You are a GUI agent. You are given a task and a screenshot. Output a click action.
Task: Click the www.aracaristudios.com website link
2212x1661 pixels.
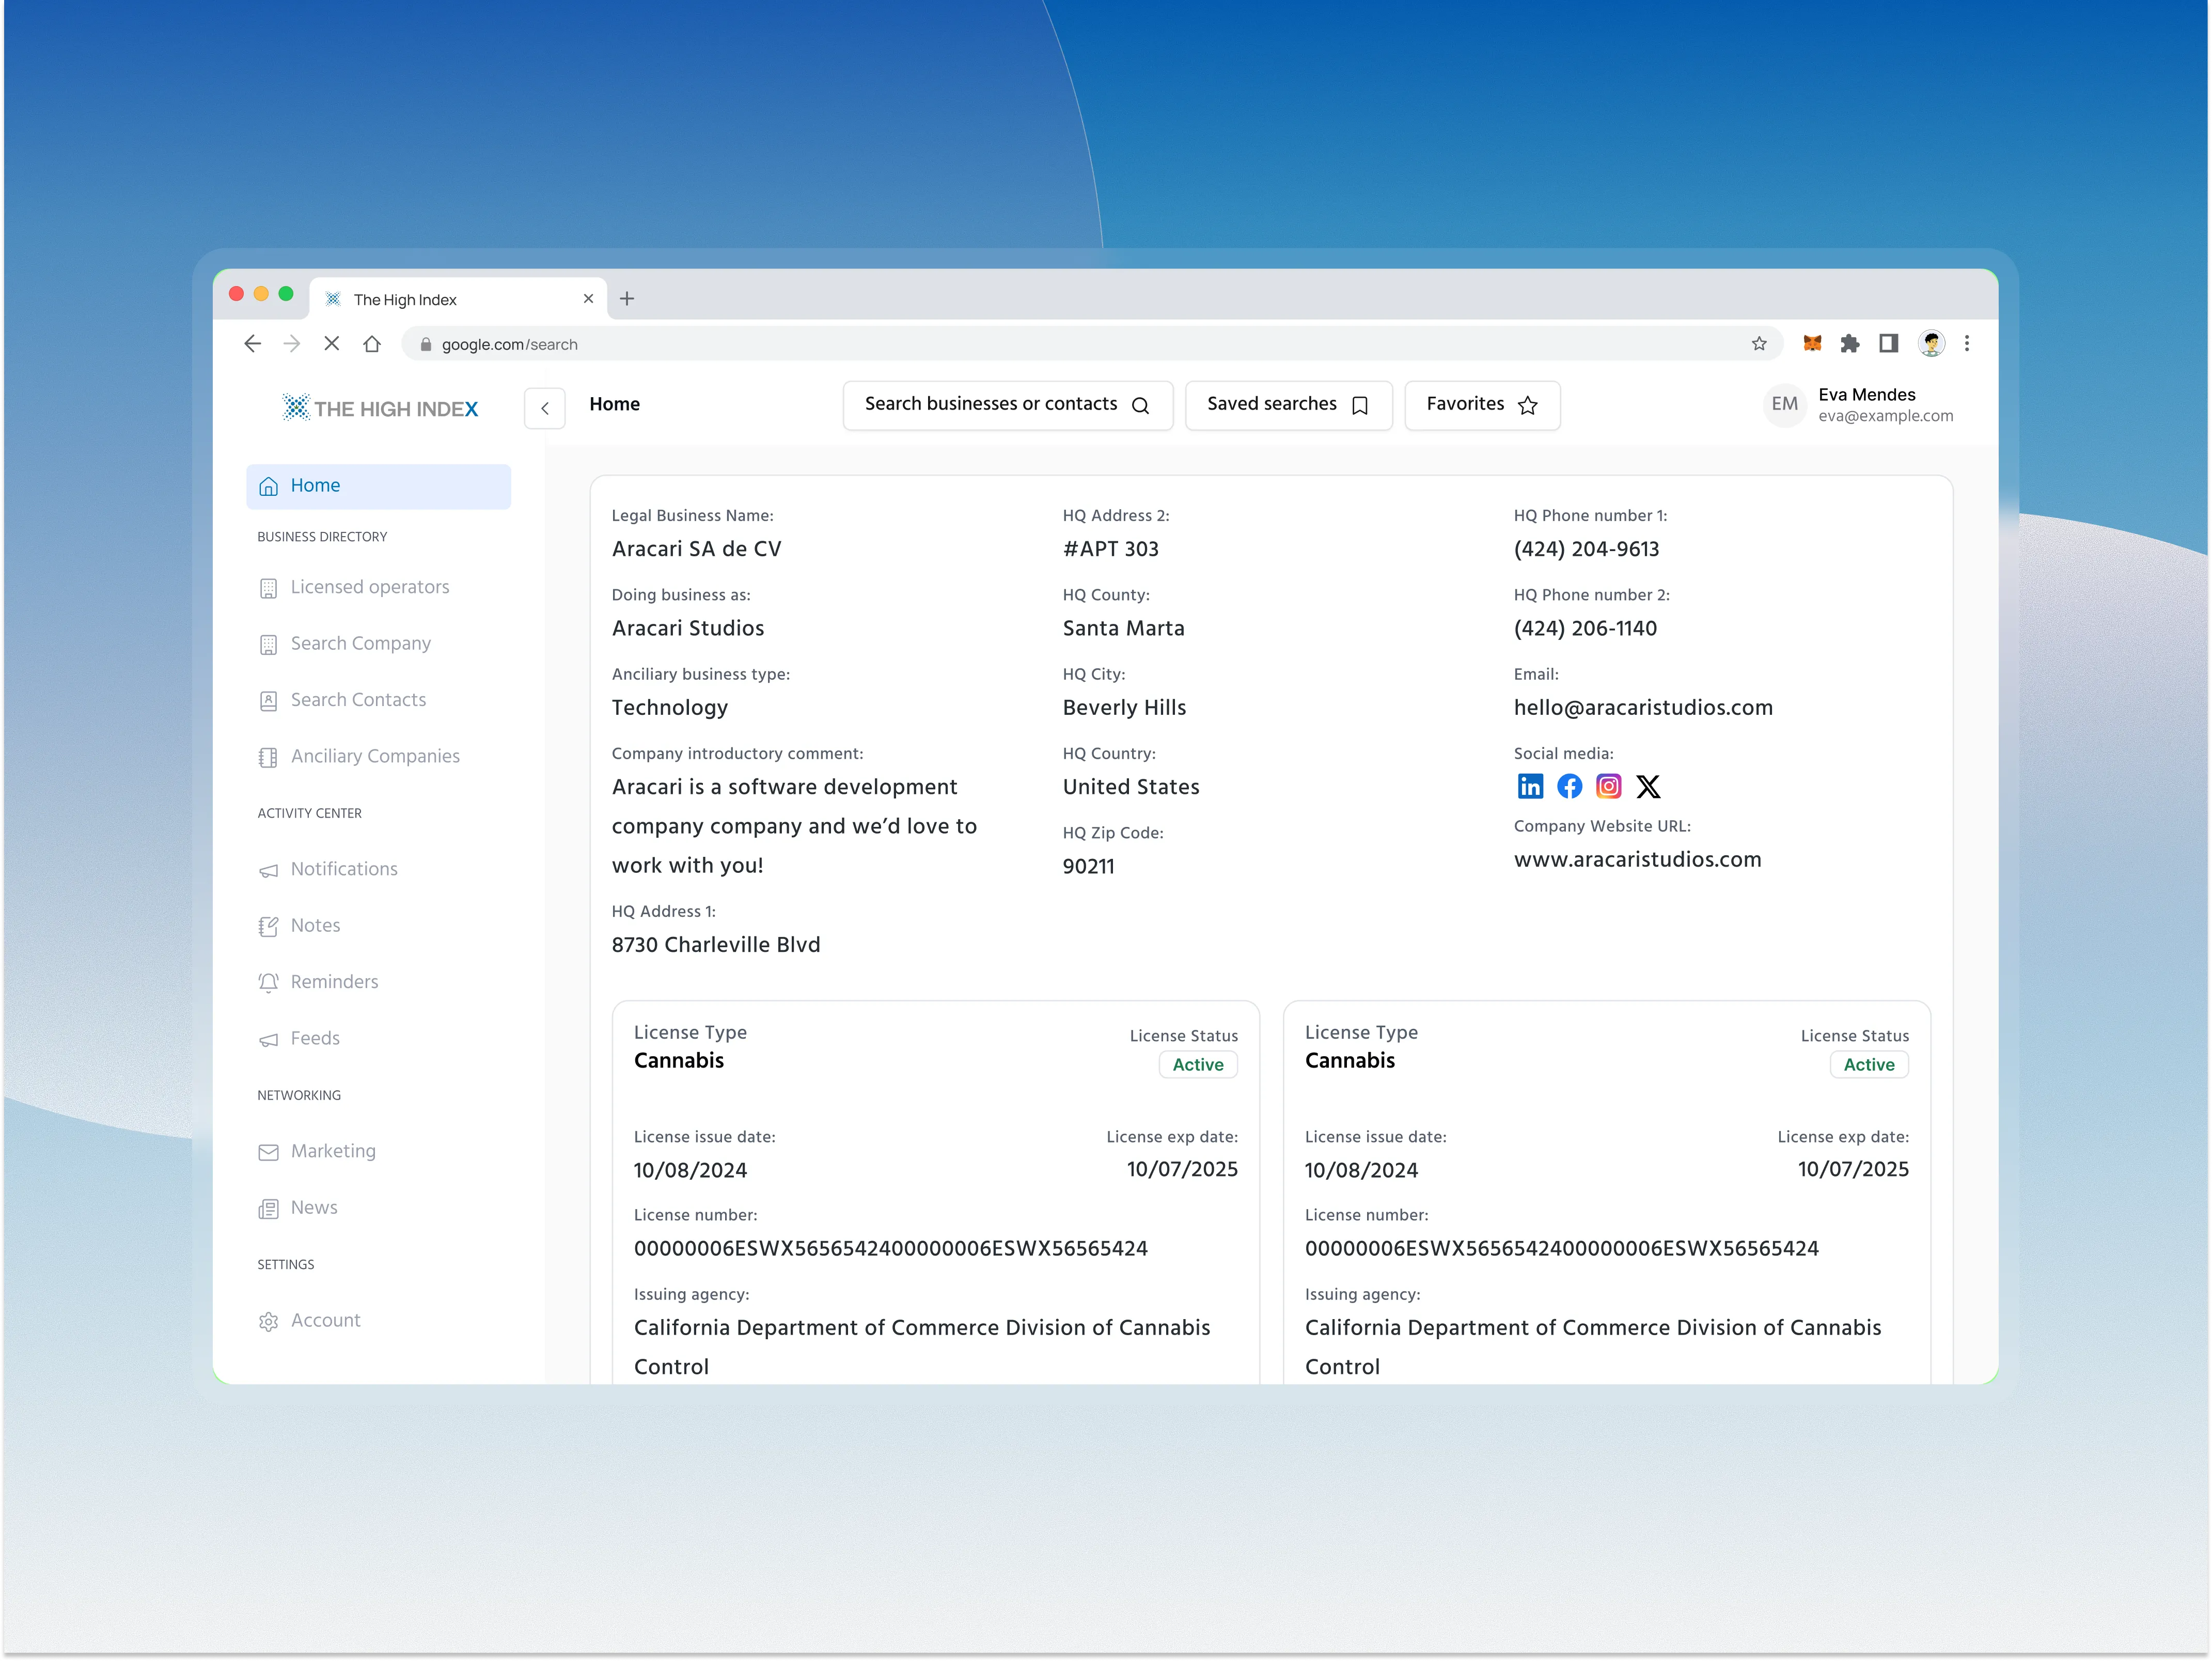1637,860
